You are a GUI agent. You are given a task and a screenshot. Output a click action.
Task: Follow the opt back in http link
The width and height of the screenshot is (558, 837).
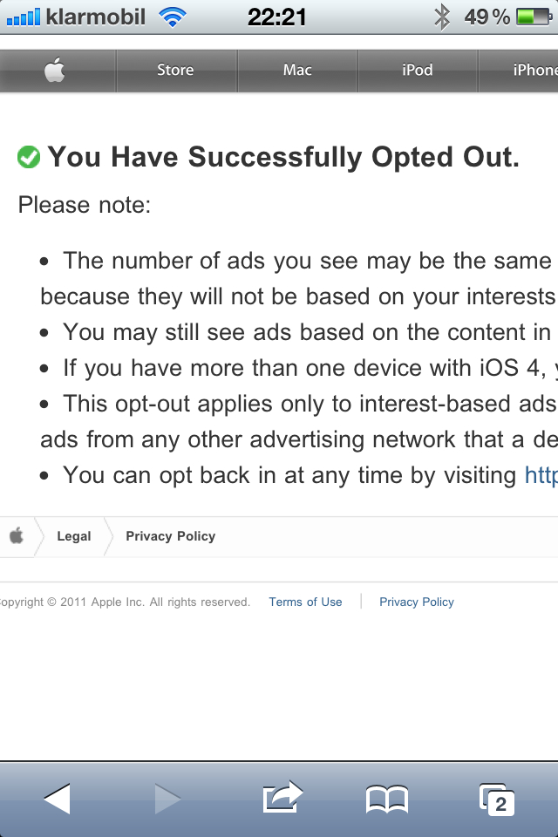[x=541, y=475]
